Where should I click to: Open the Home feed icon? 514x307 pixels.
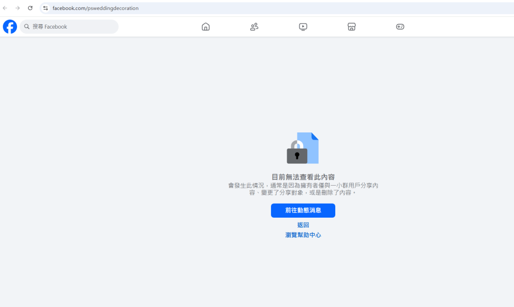pos(206,27)
